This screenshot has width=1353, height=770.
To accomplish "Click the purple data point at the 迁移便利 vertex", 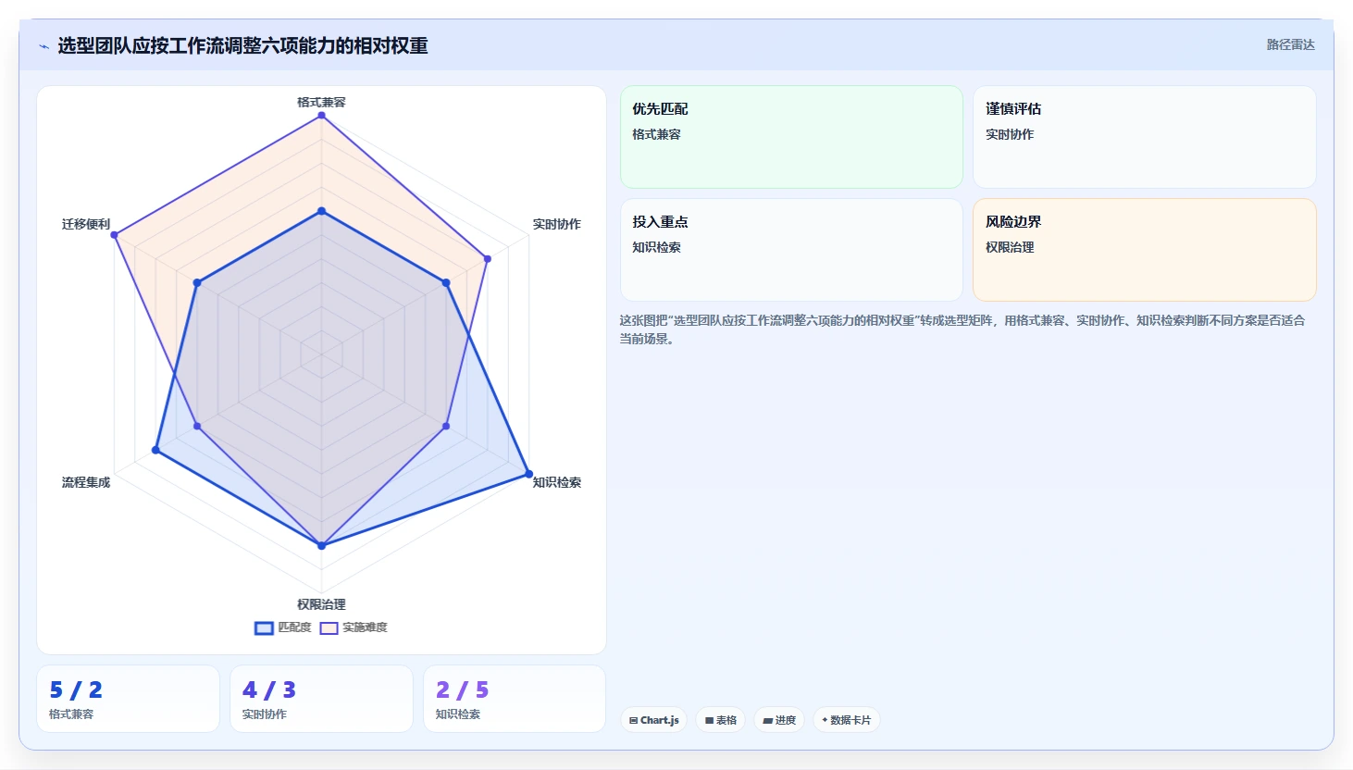I will [114, 235].
